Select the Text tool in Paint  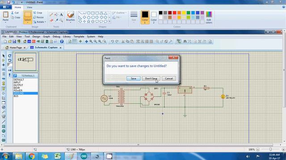61,15
